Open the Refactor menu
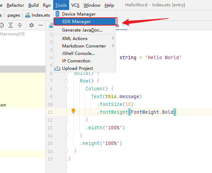212x173 pixels. (x=15, y=5)
